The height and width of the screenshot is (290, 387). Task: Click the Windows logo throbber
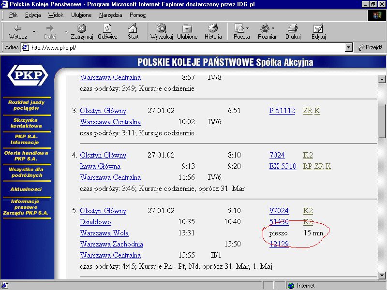377,15
